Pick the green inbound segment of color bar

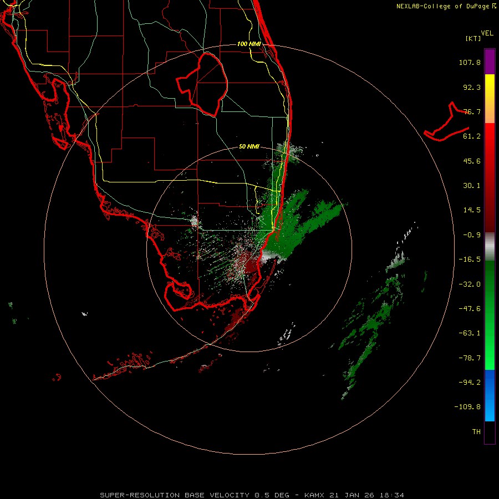click(x=490, y=315)
